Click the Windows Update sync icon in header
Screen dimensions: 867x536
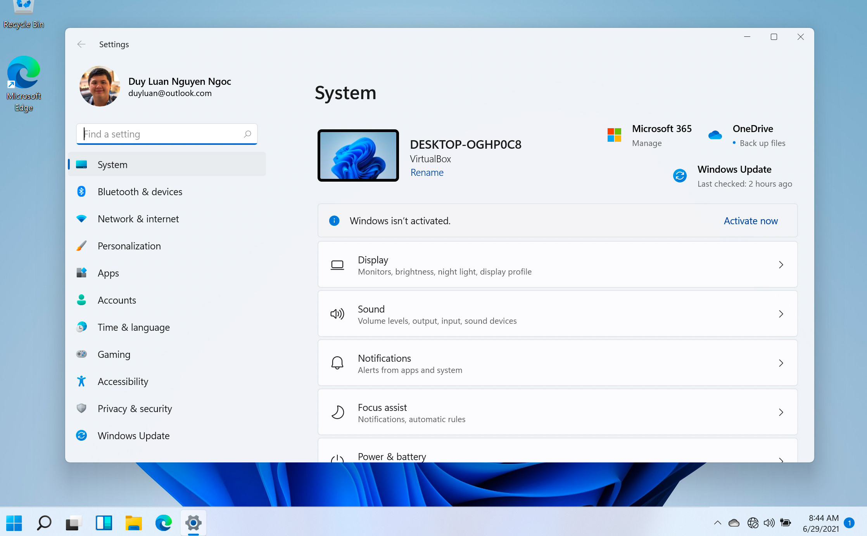point(680,176)
